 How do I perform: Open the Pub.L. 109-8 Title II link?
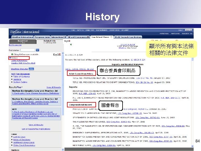[x=80, y=69]
